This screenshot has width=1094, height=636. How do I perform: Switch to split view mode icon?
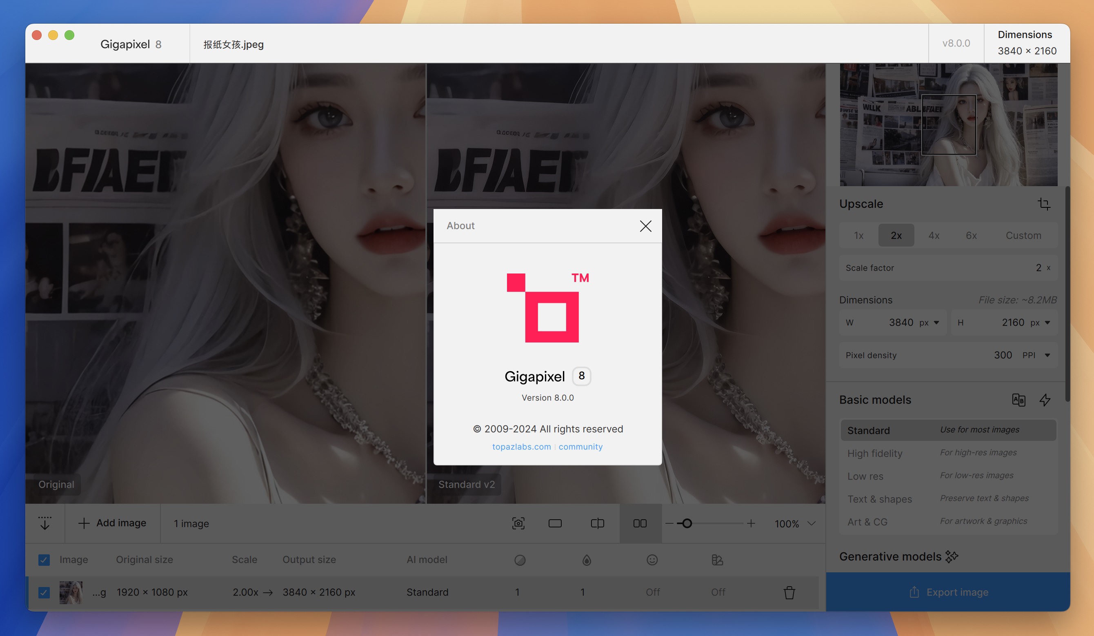point(597,524)
